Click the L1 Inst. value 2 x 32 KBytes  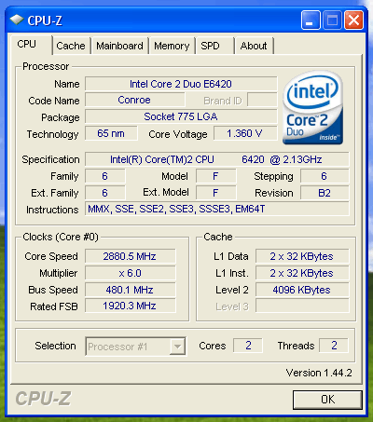tap(302, 273)
